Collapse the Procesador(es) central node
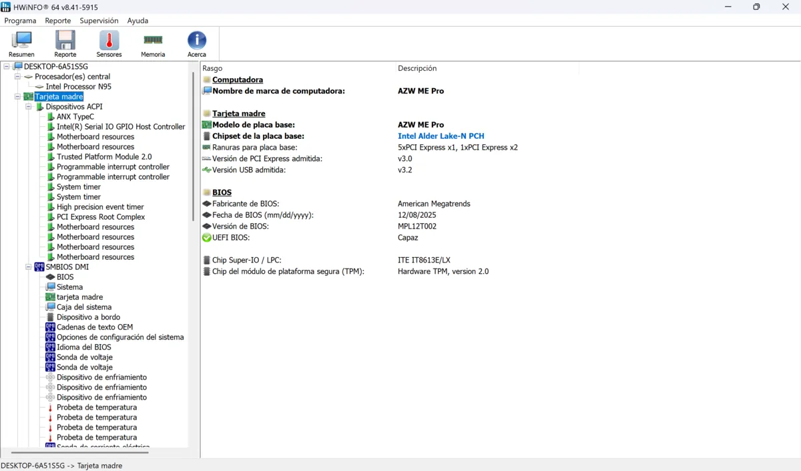This screenshot has width=801, height=471. point(18,77)
